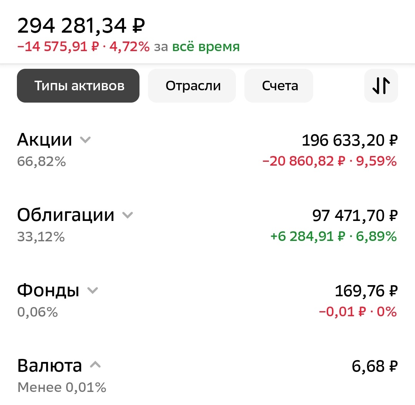
Task: Click the Акции percentage 66,82%
Action: [x=41, y=161]
